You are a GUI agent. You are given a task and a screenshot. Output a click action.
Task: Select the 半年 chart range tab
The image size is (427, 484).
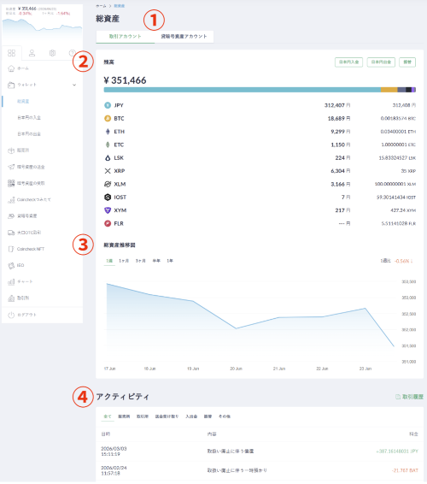[156, 261]
